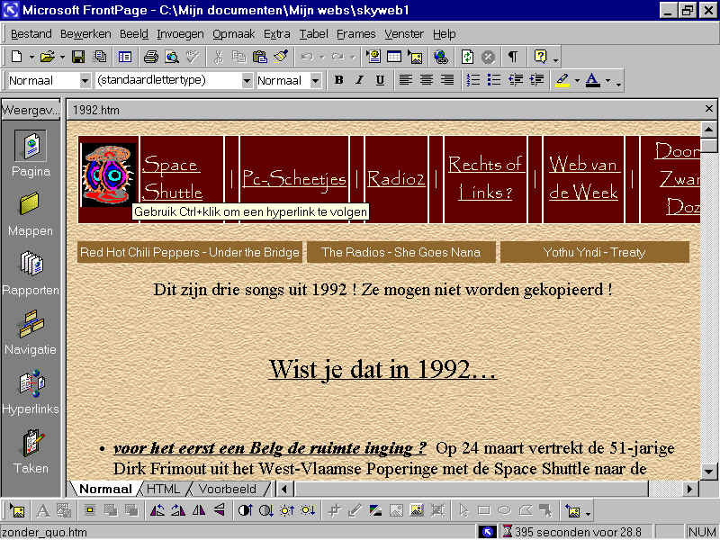Image resolution: width=720 pixels, height=540 pixels.
Task: Close the 1992.htm document pane
Action: coord(709,108)
